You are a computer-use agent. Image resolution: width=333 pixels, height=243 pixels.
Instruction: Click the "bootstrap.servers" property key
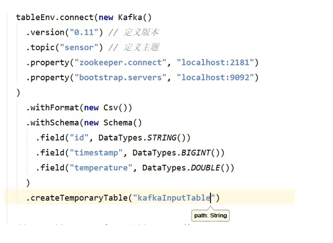pyautogui.click(x=120, y=78)
